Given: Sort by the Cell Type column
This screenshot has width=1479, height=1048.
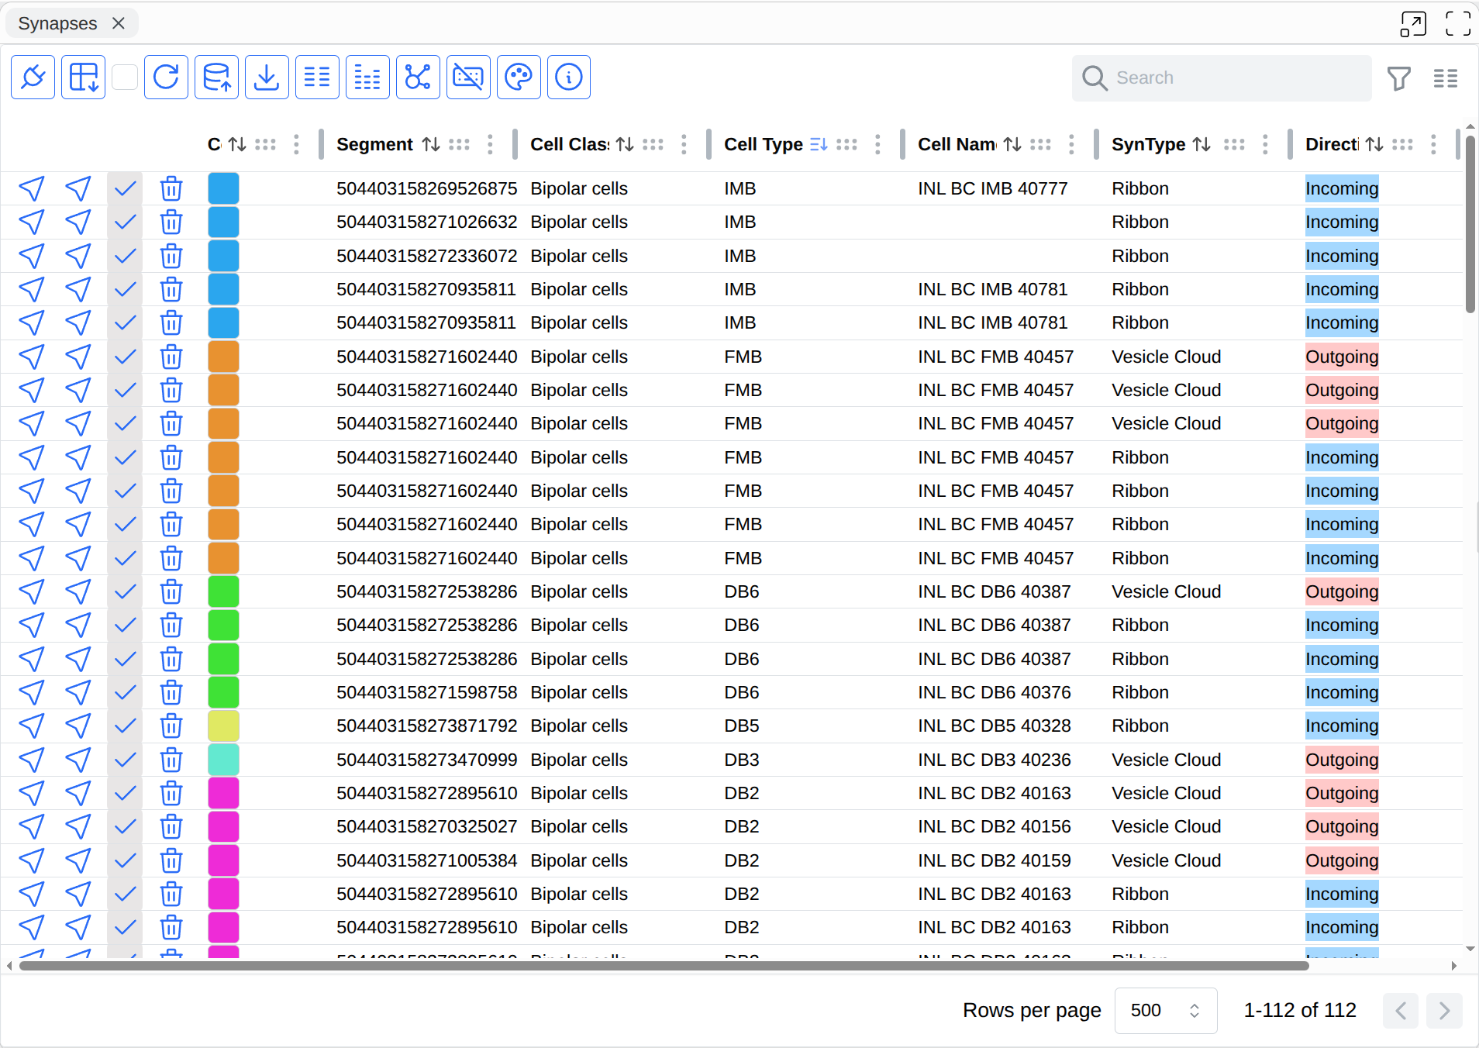Looking at the screenshot, I should [x=819, y=144].
